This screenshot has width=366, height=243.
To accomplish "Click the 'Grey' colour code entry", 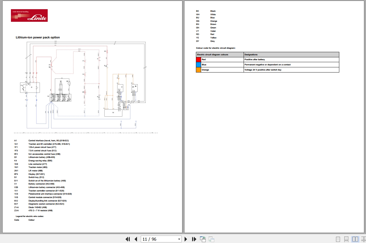I will click(x=213, y=41).
